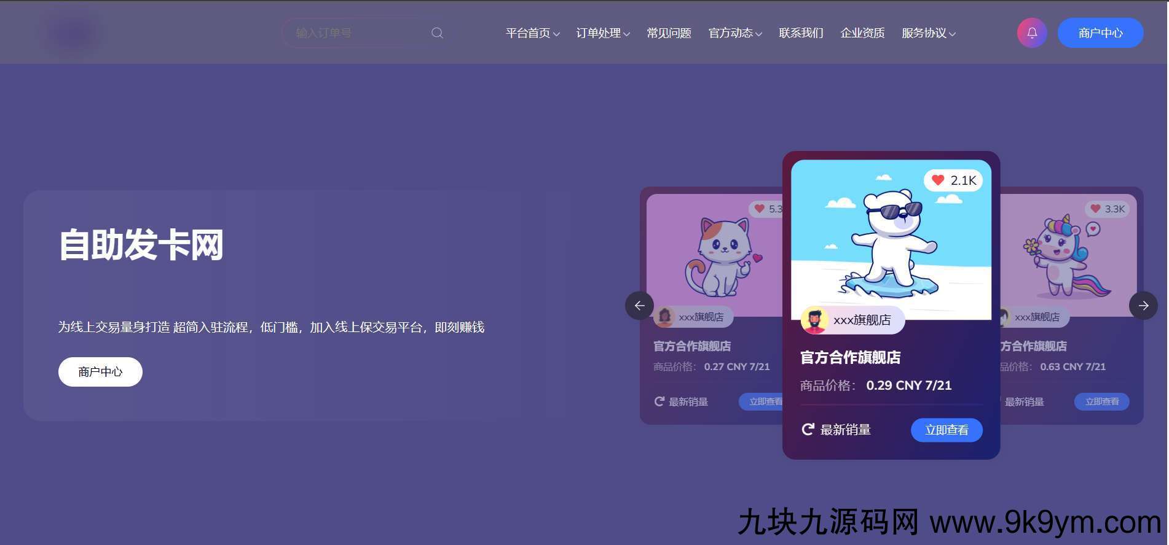1169x545 pixels.
Task: Click xxx旗舰店 label on unicorn card
Action: (1037, 317)
